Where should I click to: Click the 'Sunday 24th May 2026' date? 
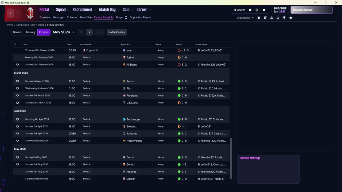coord(37,179)
